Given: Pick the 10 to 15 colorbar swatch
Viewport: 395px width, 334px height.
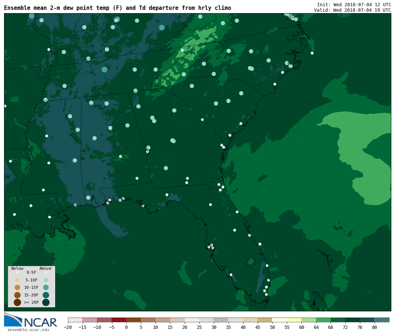Looking at the screenshot, I should pyautogui.click(x=163, y=320).
